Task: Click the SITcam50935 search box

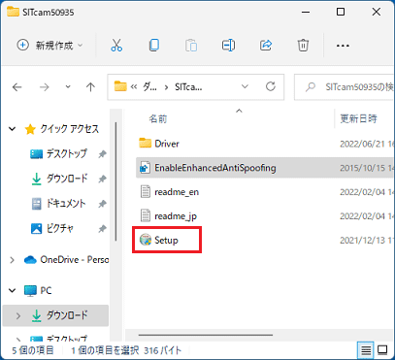Action: (x=345, y=87)
